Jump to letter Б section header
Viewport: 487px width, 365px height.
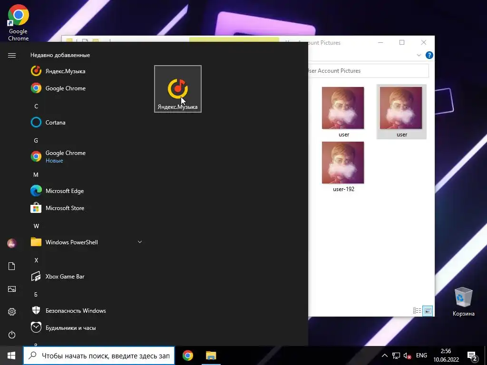pyautogui.click(x=36, y=294)
